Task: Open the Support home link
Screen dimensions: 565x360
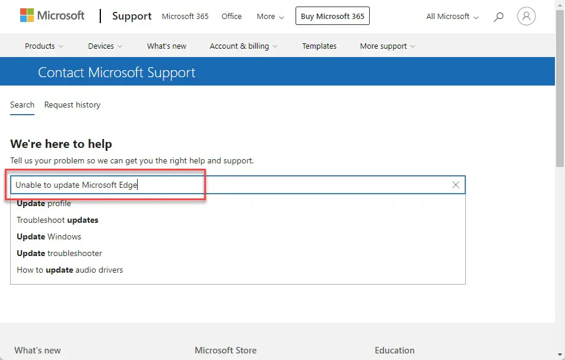Action: (x=132, y=16)
